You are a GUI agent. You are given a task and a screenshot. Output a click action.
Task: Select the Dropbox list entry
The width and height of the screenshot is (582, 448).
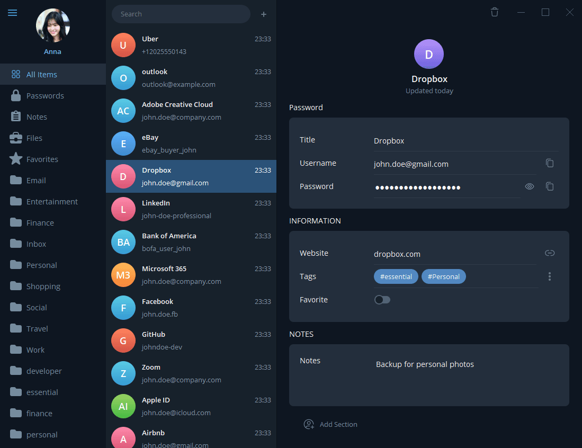[x=191, y=176]
